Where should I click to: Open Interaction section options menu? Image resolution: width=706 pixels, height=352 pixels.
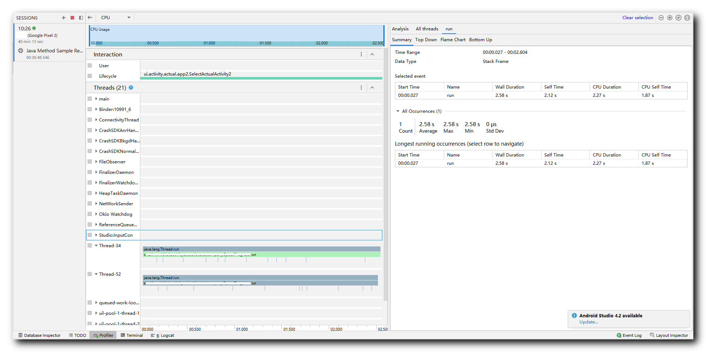pos(361,54)
